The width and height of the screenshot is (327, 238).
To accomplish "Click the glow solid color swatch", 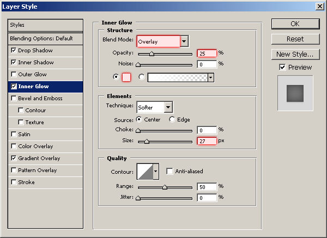I will [x=126, y=77].
